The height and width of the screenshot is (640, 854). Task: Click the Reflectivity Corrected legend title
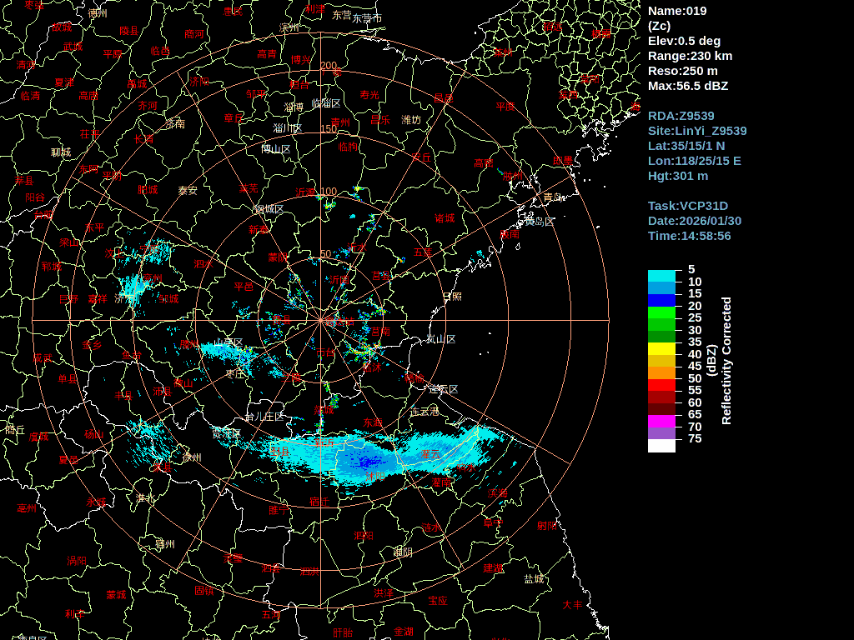point(726,361)
